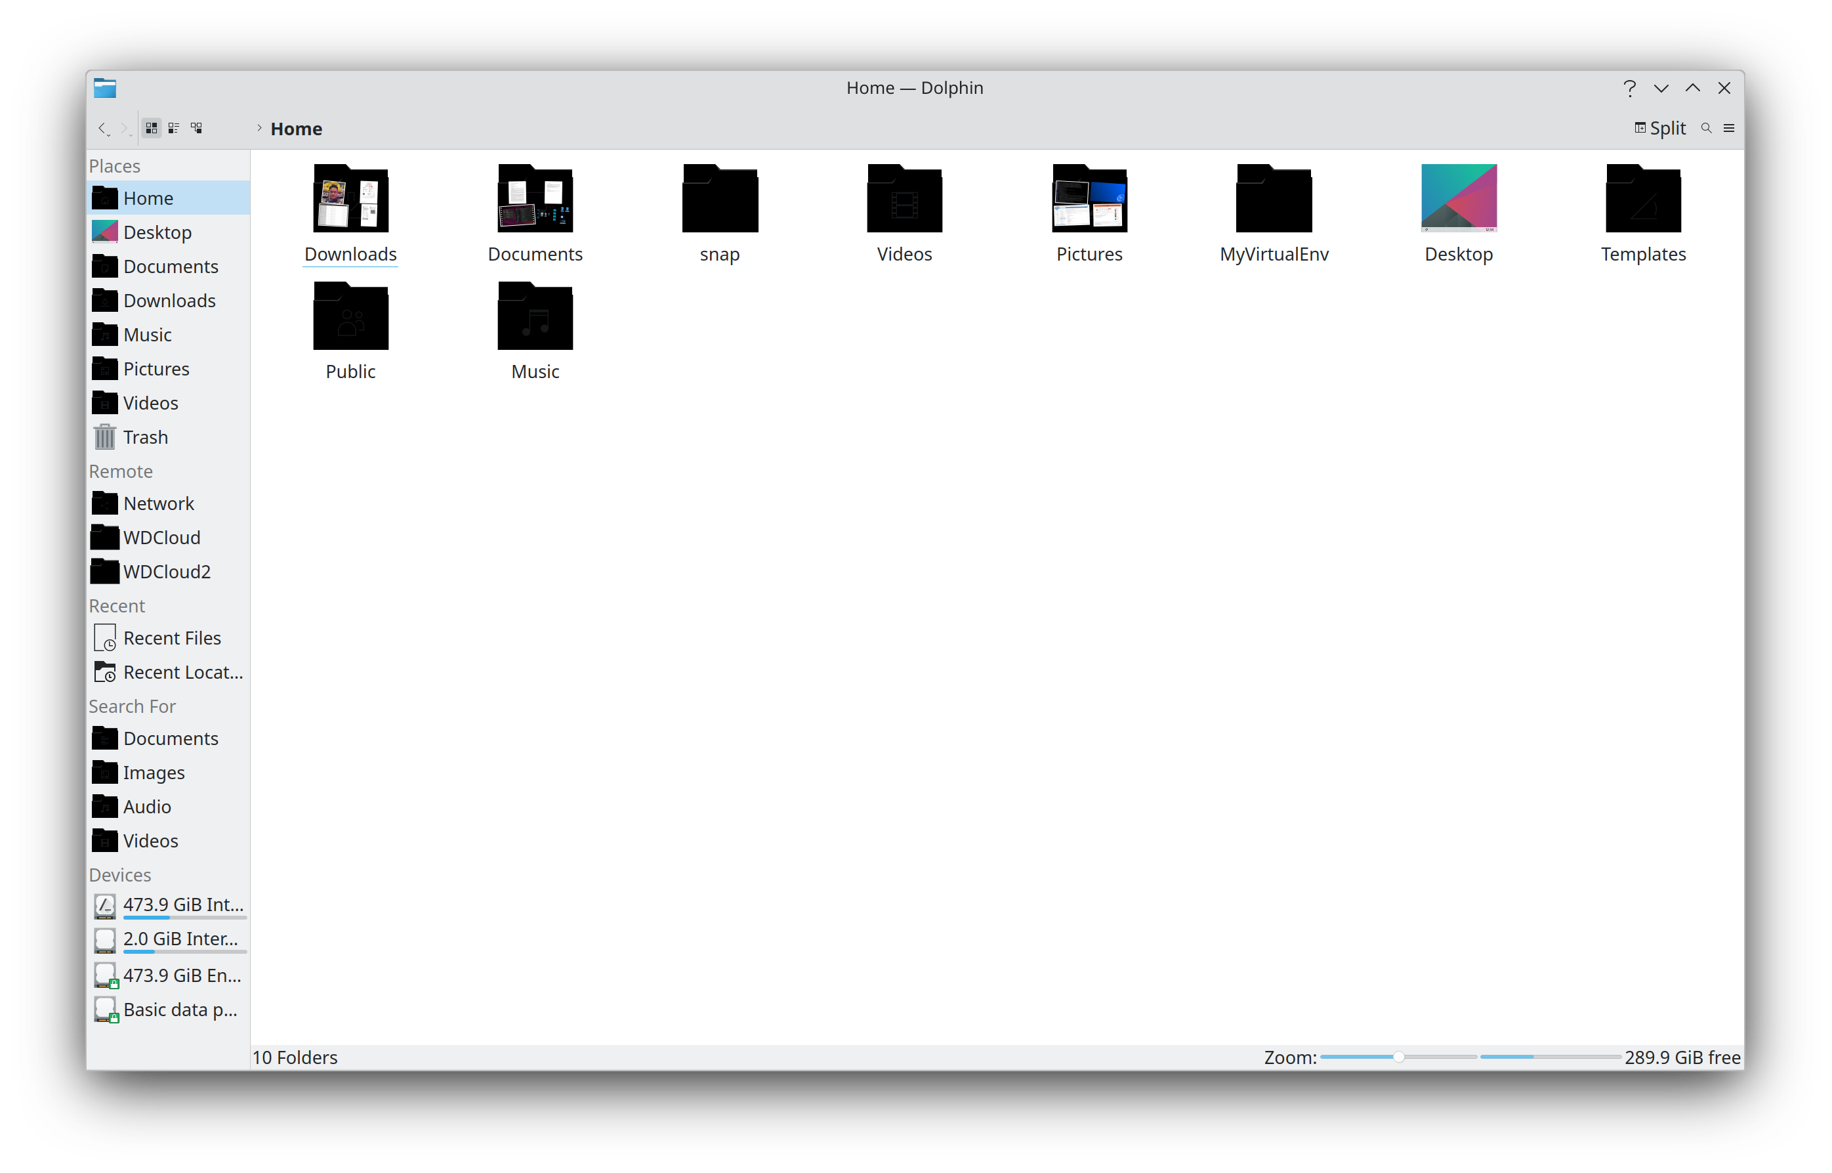Select the Documents folder in main view

tap(535, 214)
